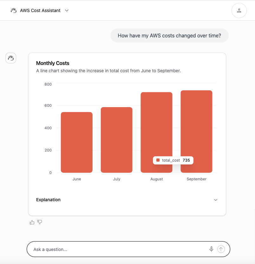The width and height of the screenshot is (255, 264).
Task: Select the September bar in the chart
Action: pyautogui.click(x=196, y=132)
